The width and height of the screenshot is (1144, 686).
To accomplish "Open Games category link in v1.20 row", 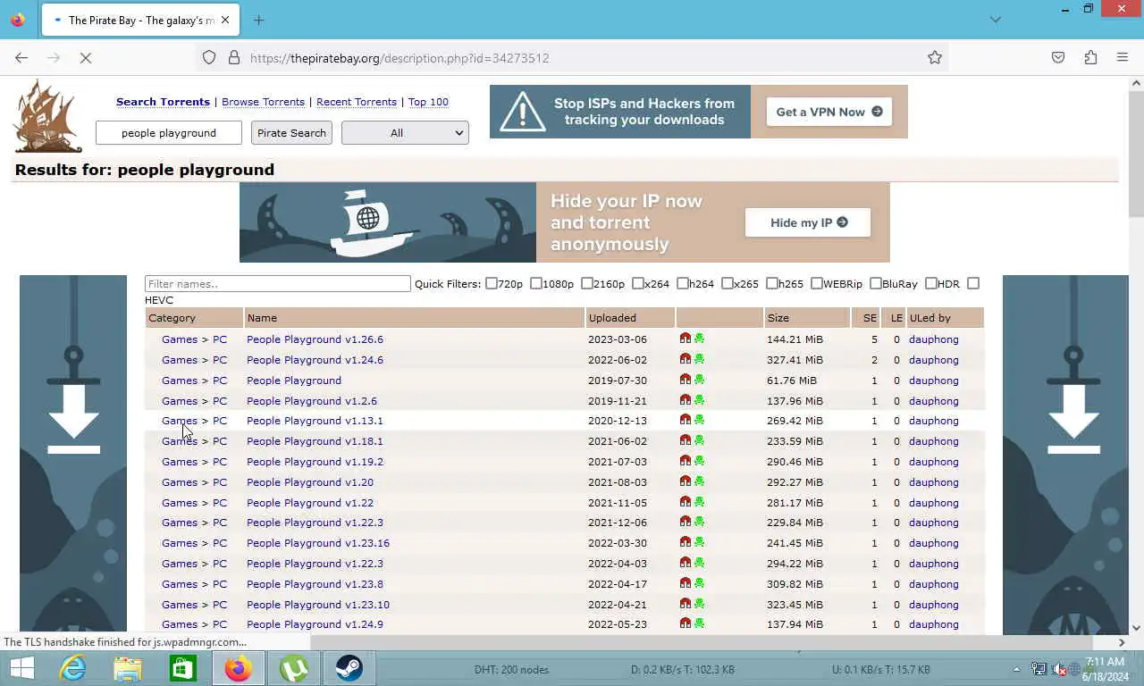I will [x=180, y=482].
